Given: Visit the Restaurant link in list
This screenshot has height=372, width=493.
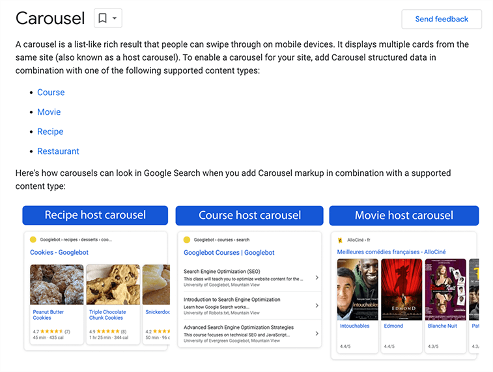Looking at the screenshot, I should [58, 151].
